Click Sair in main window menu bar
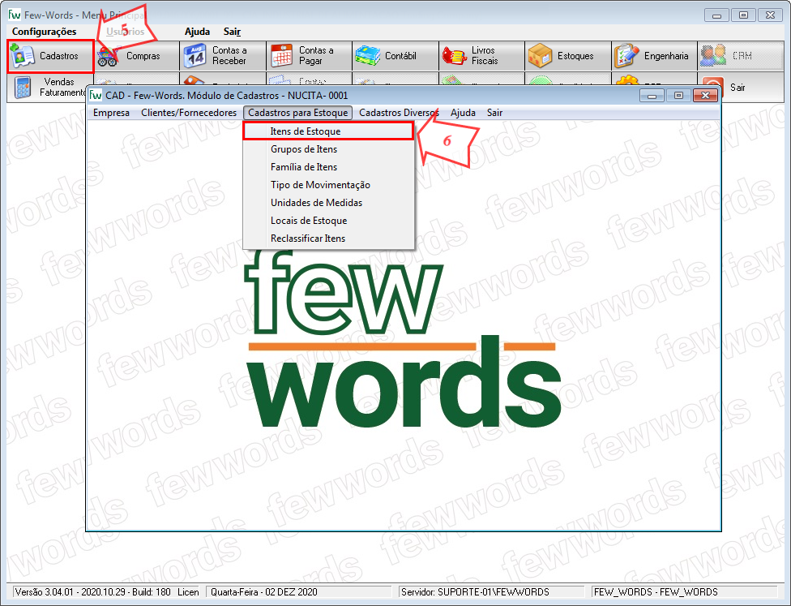The height and width of the screenshot is (606, 791). tap(232, 32)
